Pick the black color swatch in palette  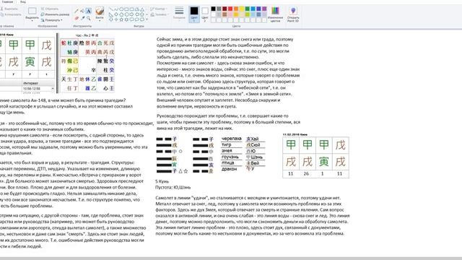pos(214,9)
